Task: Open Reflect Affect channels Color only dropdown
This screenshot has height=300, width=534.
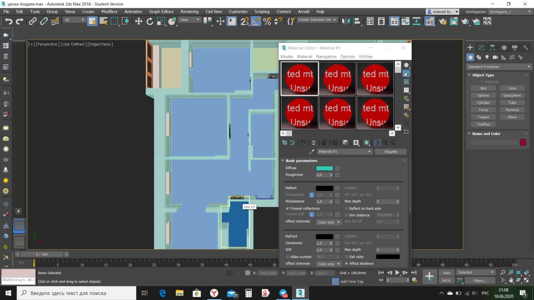Action: click(329, 222)
